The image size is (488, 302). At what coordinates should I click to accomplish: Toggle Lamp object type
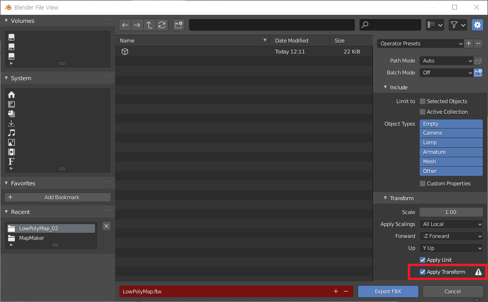tap(451, 142)
